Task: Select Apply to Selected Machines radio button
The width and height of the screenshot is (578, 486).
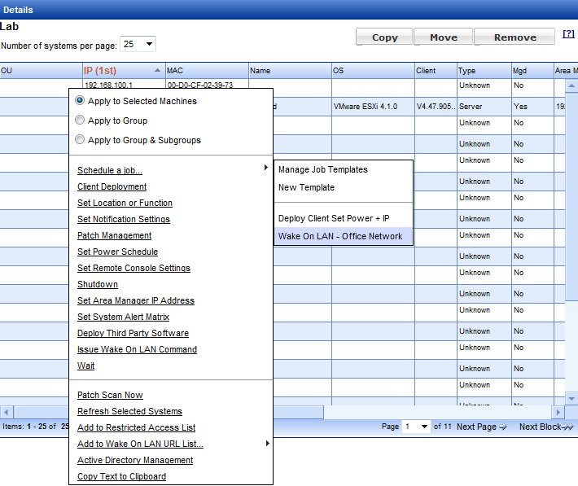Action: (80, 101)
